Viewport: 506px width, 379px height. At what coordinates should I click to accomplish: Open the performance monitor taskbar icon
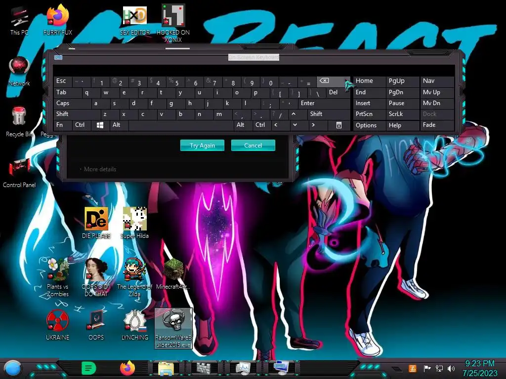coord(243,369)
